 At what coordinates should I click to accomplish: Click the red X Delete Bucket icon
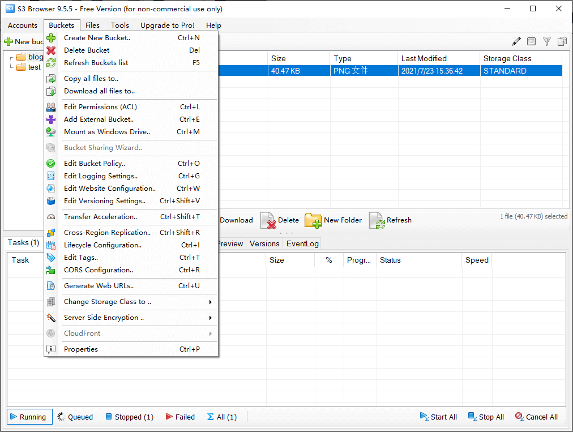[x=51, y=50]
